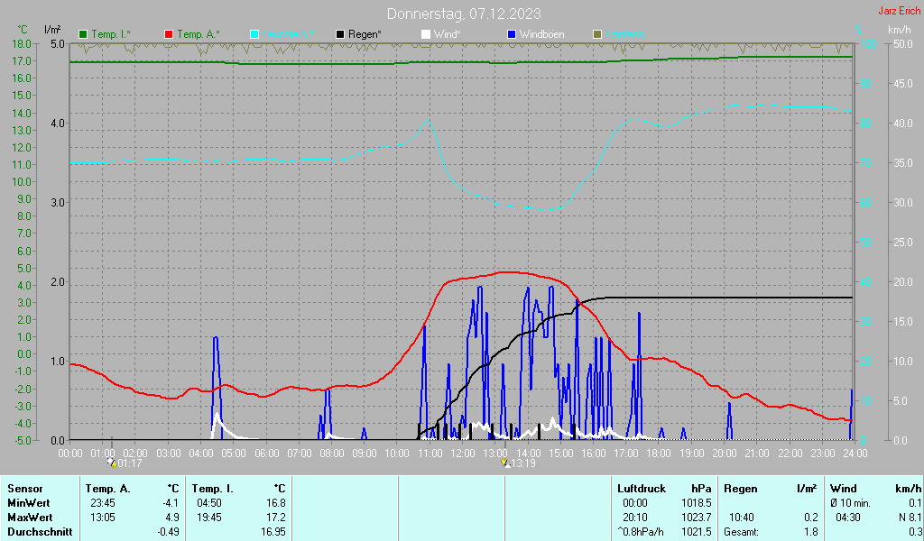Select the MaxWert row label

[x=30, y=518]
